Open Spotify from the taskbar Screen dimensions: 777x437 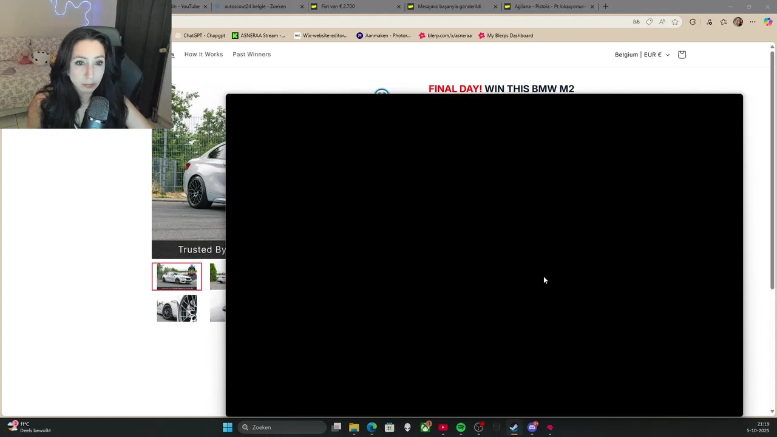coord(461,427)
